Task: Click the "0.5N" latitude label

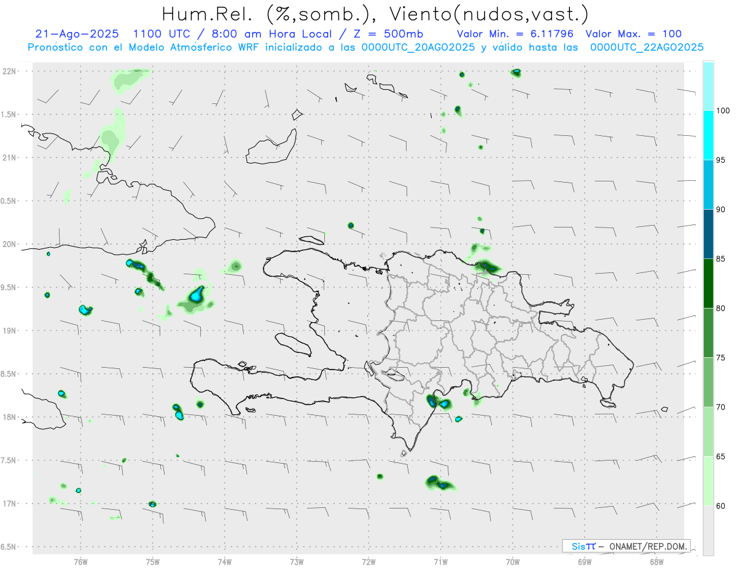Action: point(9,201)
